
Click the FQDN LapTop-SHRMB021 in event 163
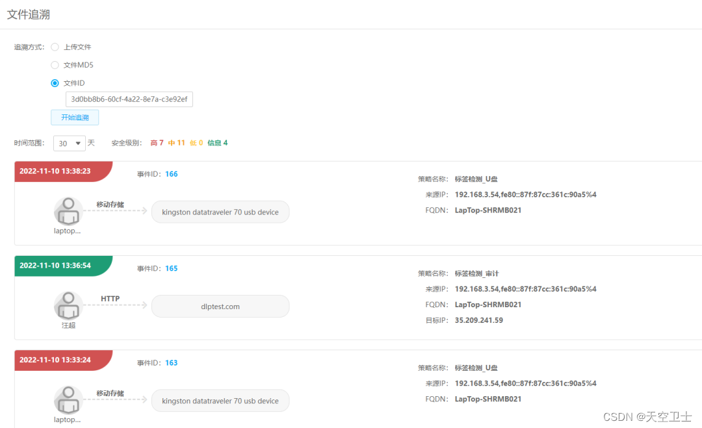click(488, 399)
